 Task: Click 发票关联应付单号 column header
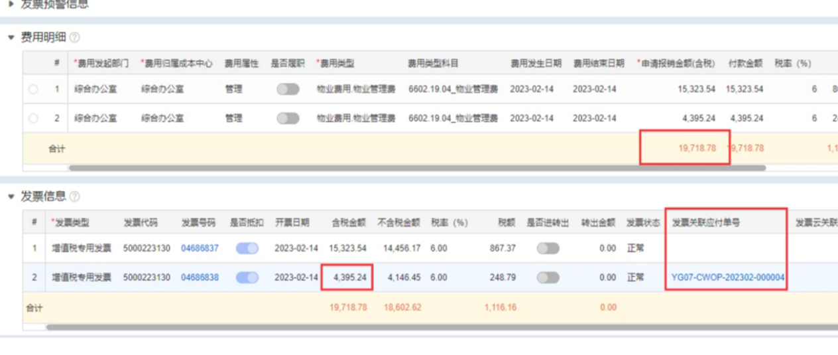point(706,222)
